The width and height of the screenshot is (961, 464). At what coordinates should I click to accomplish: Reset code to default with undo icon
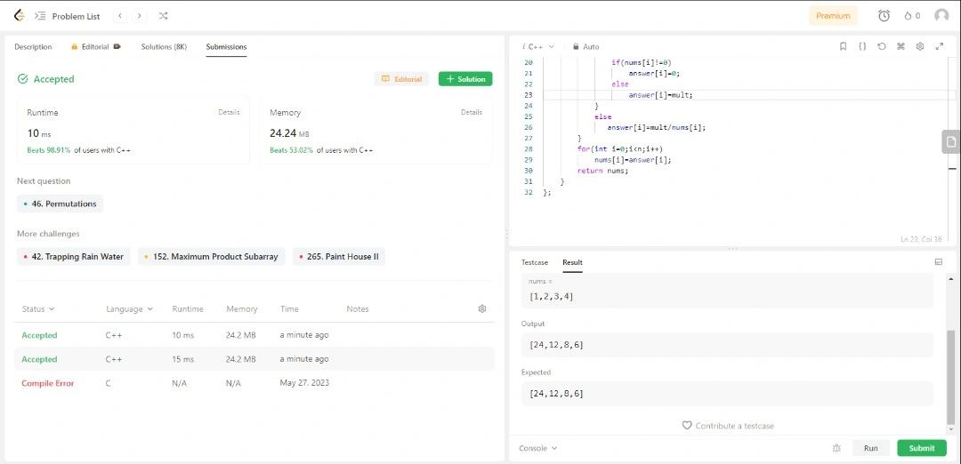(882, 46)
